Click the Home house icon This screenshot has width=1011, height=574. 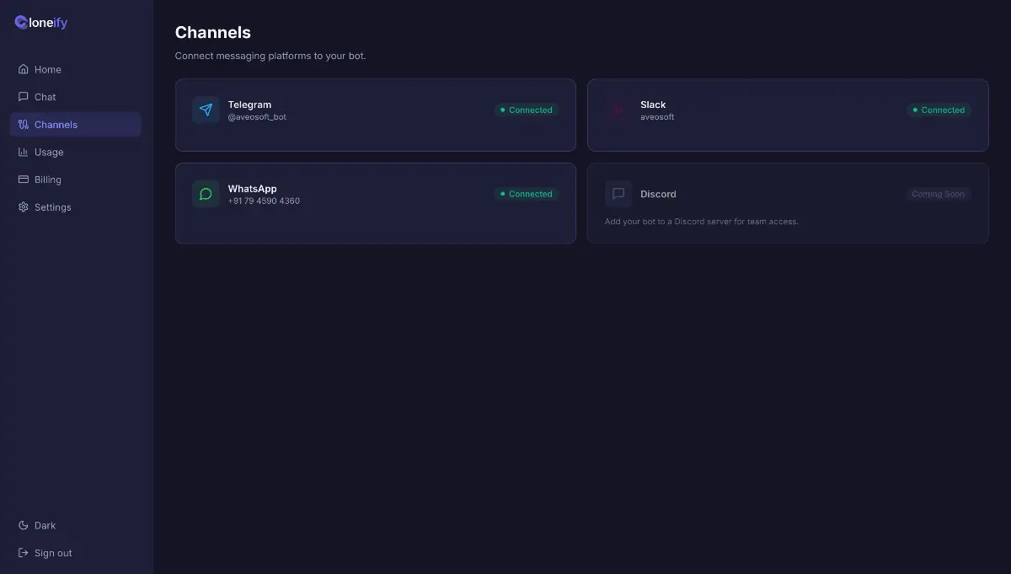[x=24, y=69]
